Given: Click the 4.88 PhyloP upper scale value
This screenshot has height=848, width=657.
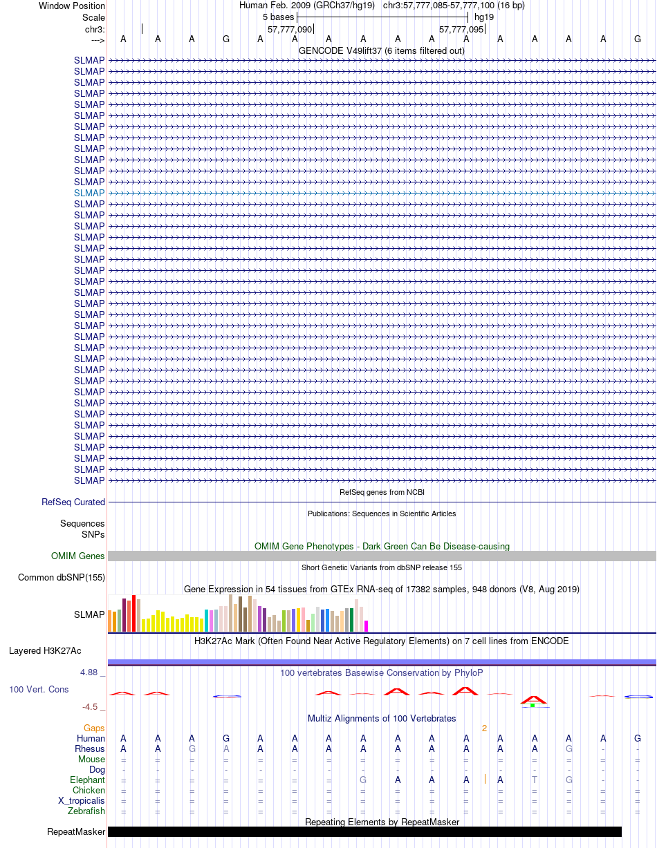Looking at the screenshot, I should pos(91,672).
